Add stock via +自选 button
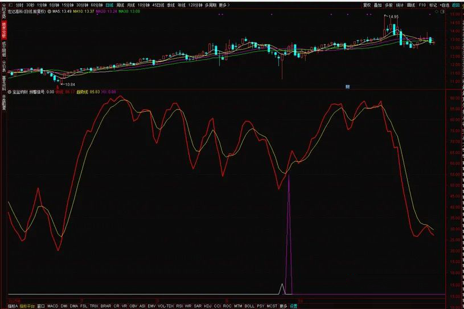Viewport: 464px width, 309px height. coord(445,5)
